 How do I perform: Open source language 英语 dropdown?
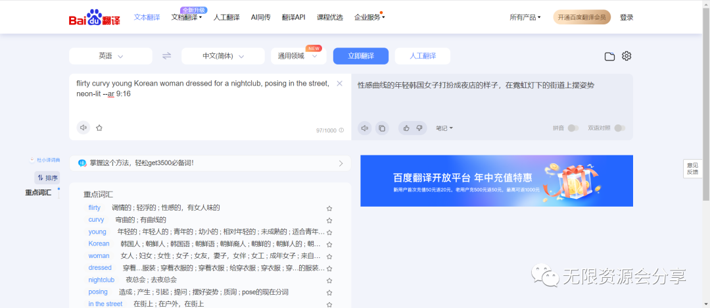tap(110, 56)
